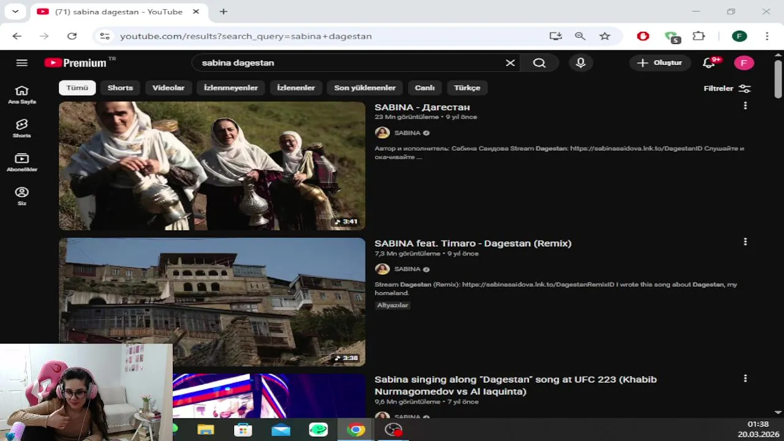Open the Siz page in sidebar
This screenshot has width=784, height=441.
pyautogui.click(x=22, y=196)
